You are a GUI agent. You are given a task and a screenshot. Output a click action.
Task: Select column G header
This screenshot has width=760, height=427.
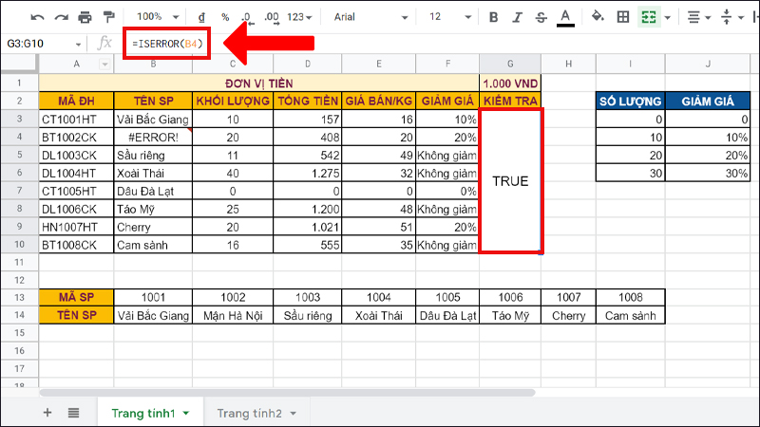coord(510,64)
